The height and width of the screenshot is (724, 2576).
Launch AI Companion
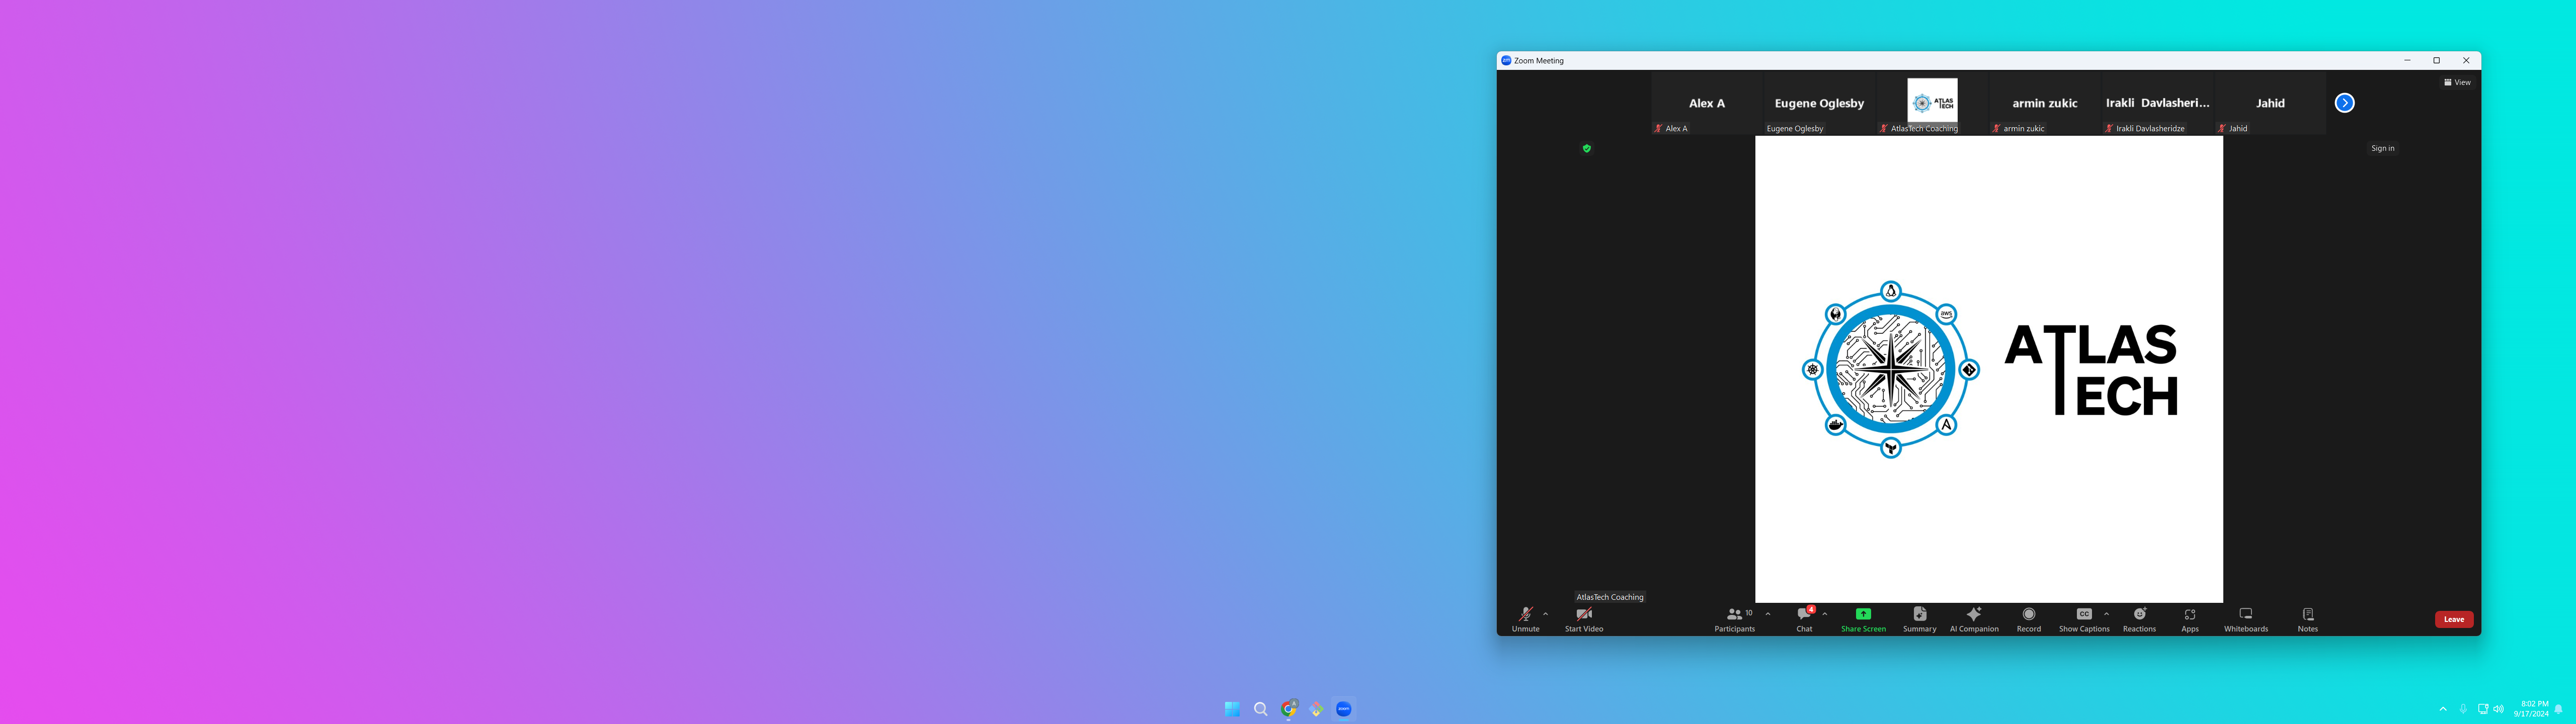[x=1974, y=618]
